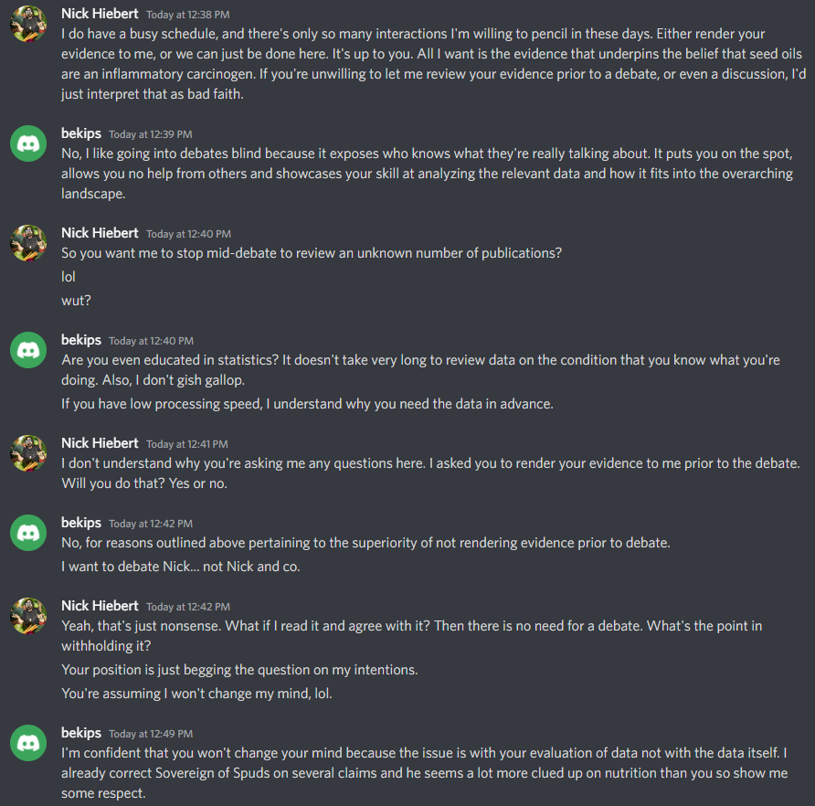
Task: Click the Nick Hiebert username at 12:38 PM
Action: click(x=101, y=14)
